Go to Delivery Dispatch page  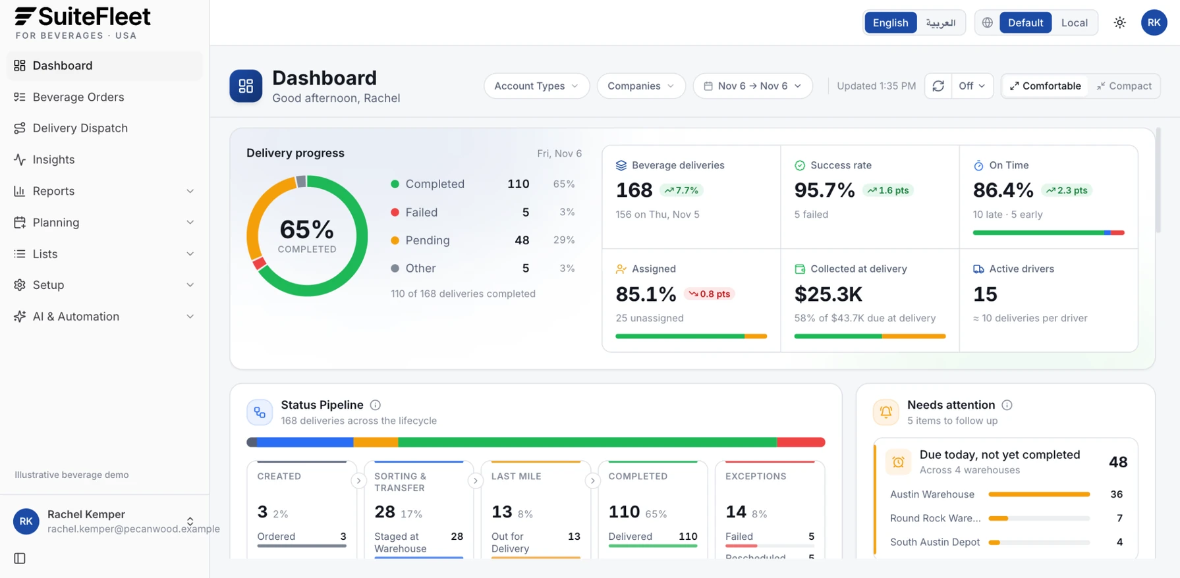point(105,128)
